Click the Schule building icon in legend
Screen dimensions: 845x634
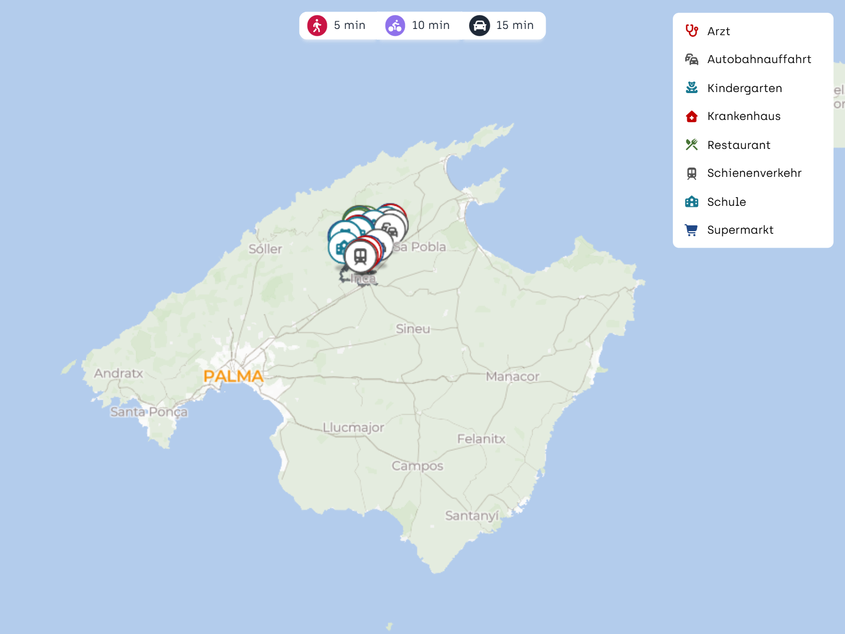(691, 202)
